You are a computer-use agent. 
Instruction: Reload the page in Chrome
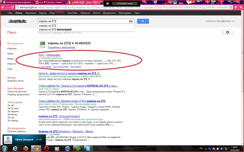pos(12,7)
